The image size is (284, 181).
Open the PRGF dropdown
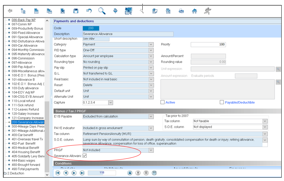[x=151, y=150]
